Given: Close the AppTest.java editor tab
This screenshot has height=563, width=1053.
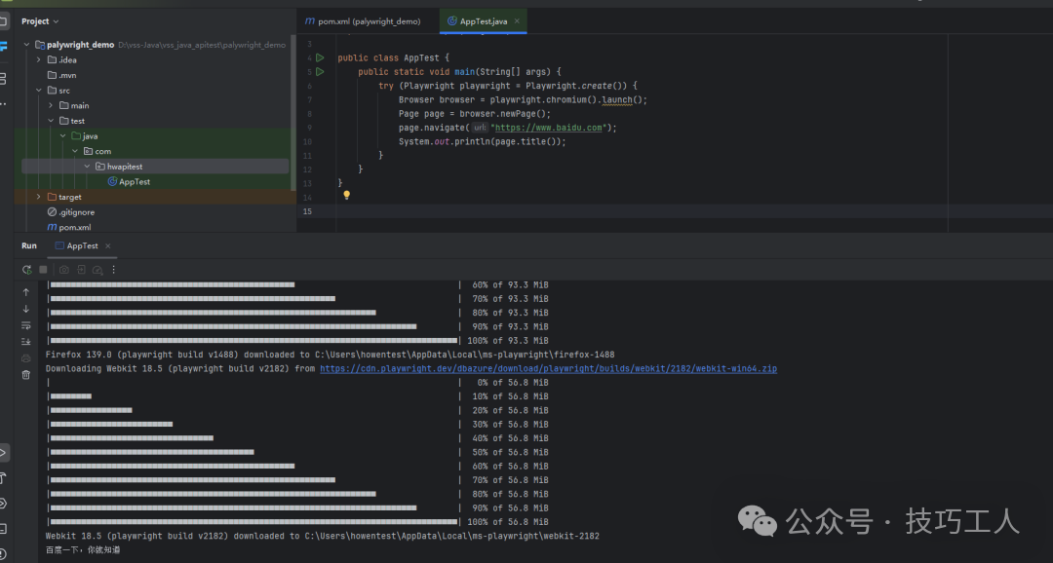Looking at the screenshot, I should [517, 20].
